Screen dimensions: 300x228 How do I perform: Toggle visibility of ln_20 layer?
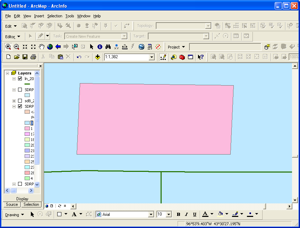click(x=20, y=79)
